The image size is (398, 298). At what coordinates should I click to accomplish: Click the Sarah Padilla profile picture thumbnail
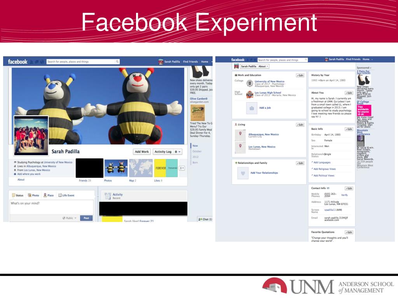tap(31, 135)
